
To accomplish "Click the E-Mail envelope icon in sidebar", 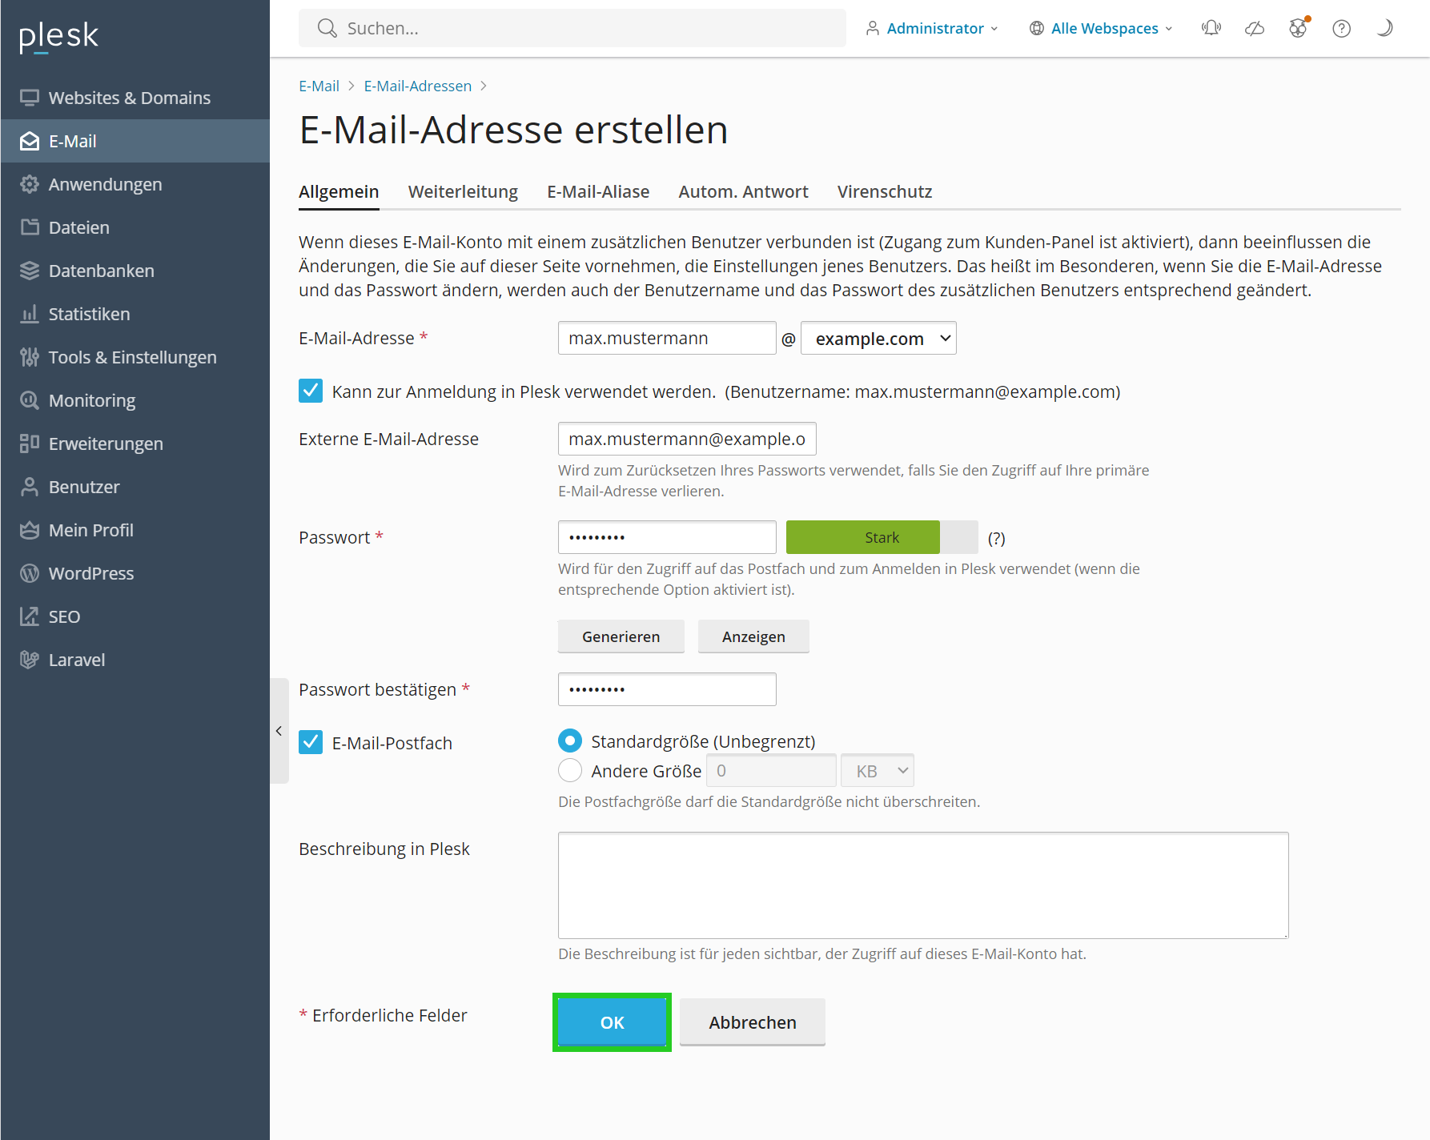I will point(30,141).
